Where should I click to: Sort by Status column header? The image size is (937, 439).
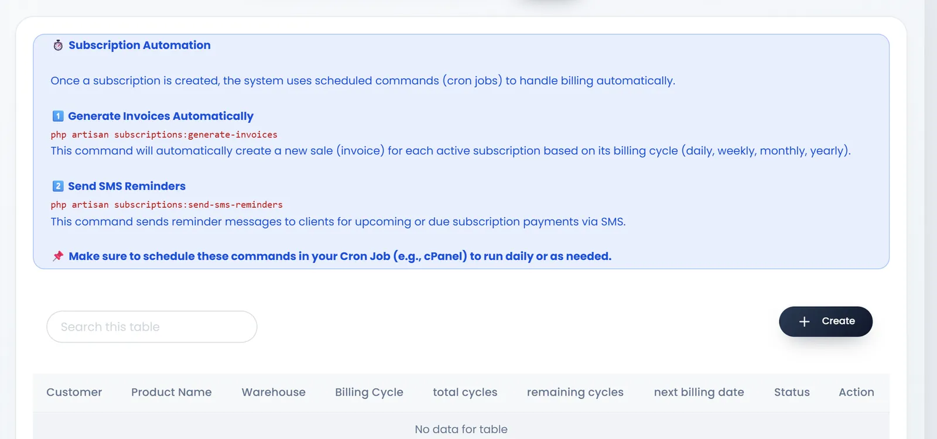[792, 392]
